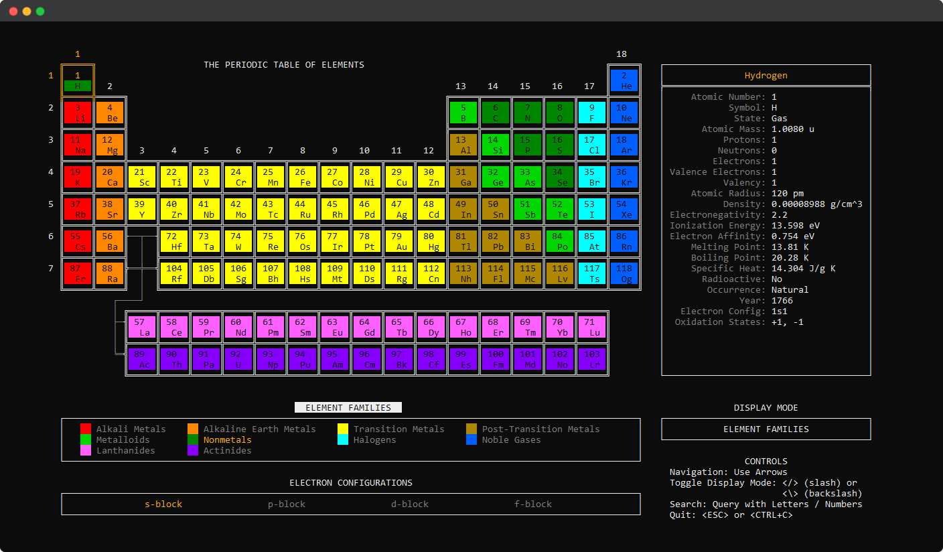Maximize the window with green button
This screenshot has height=552, width=943.
(x=40, y=11)
